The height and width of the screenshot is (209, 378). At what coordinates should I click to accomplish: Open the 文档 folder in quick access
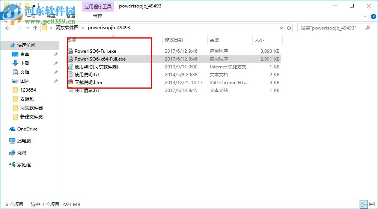25,72
